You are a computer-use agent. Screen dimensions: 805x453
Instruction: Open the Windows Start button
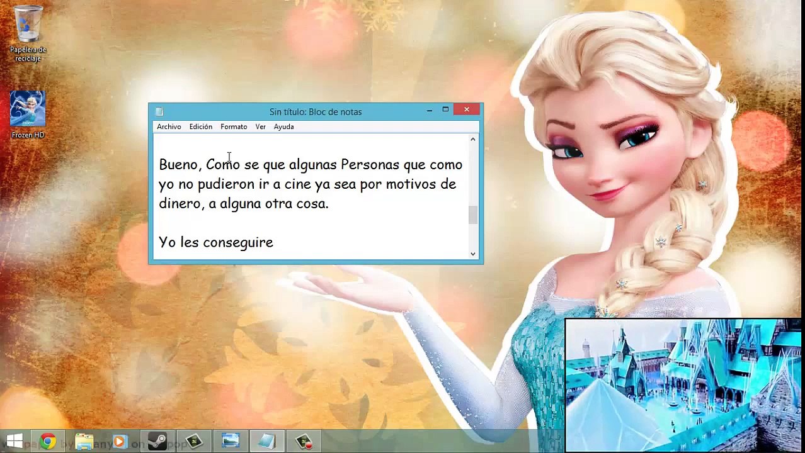click(x=14, y=441)
